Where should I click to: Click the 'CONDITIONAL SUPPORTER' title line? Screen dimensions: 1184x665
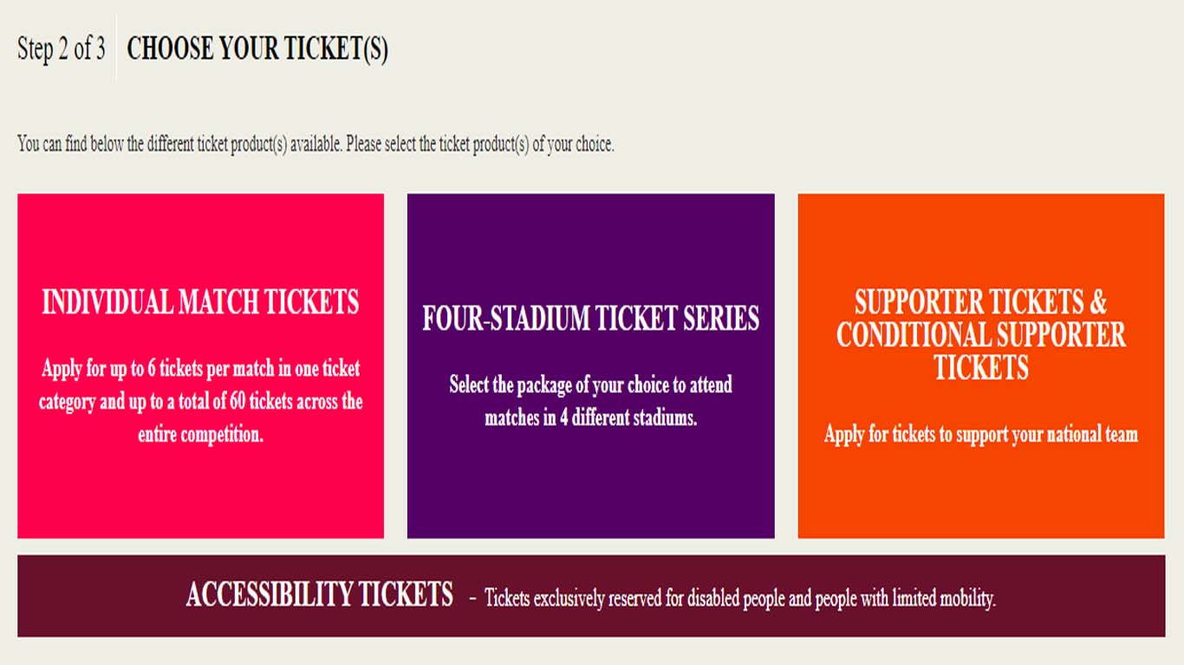(980, 335)
